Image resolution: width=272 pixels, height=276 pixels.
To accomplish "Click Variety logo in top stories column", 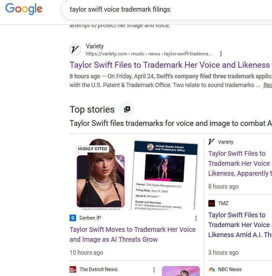I will pos(212,142).
